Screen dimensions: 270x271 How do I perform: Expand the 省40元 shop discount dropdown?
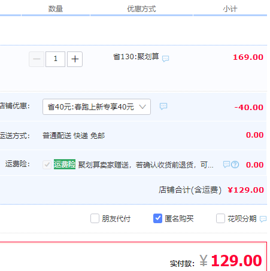click(x=96, y=106)
